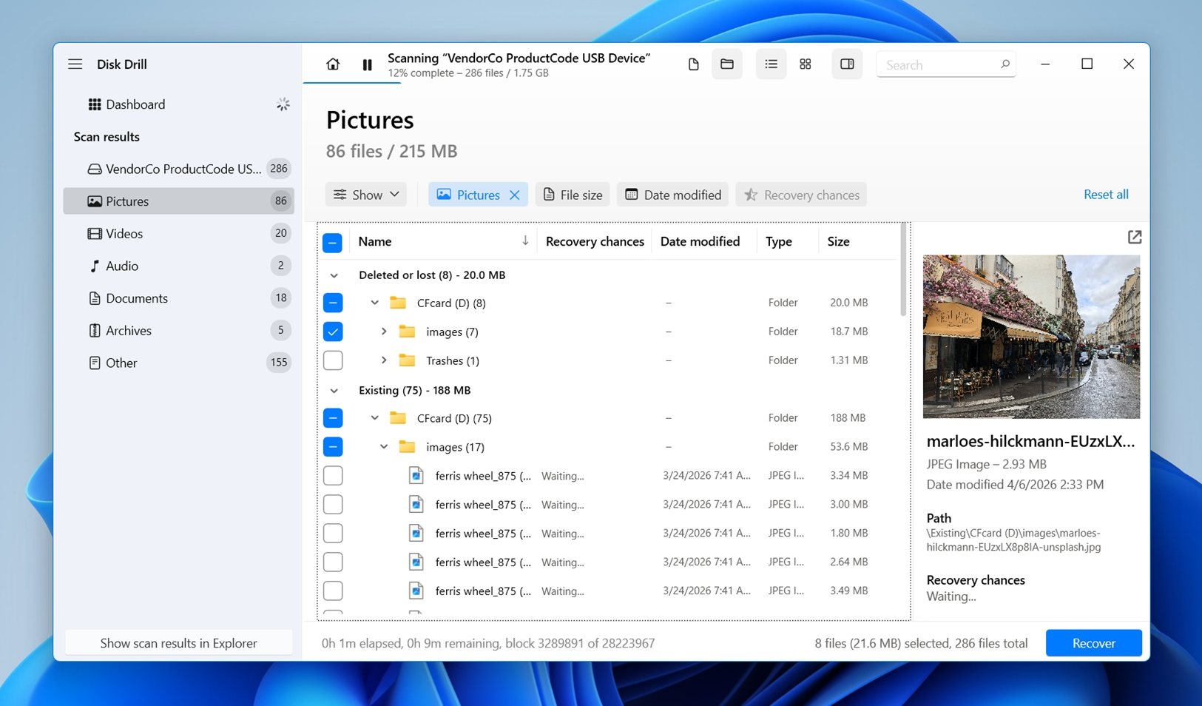The image size is (1202, 706).
Task: Open Archives category
Action: [179, 330]
